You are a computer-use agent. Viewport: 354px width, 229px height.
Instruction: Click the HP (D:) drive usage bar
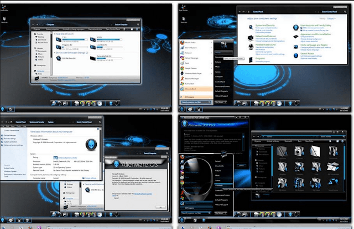(110, 39)
